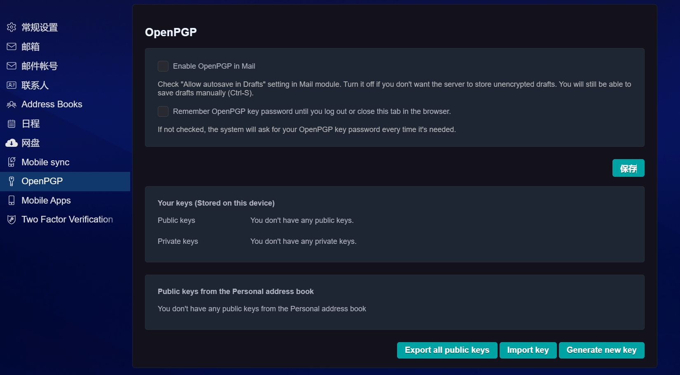Enable OpenPGP in Mail checkbox

click(163, 66)
